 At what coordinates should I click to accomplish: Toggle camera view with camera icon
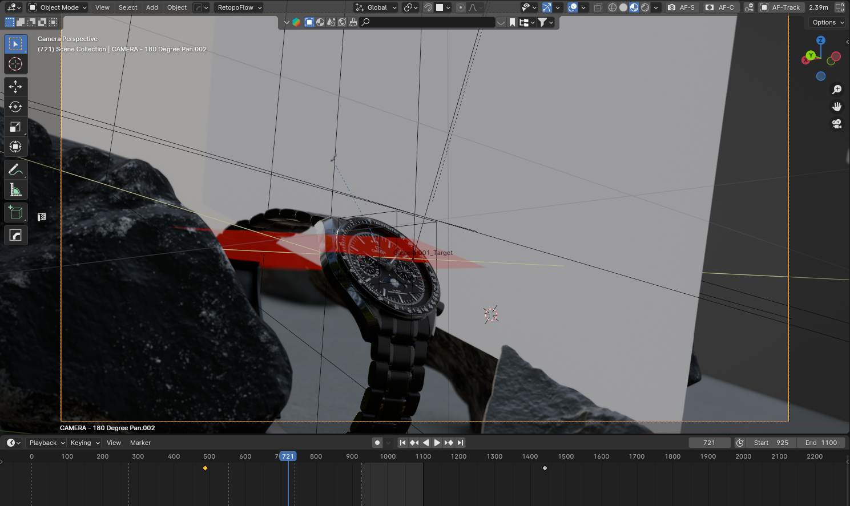[837, 124]
